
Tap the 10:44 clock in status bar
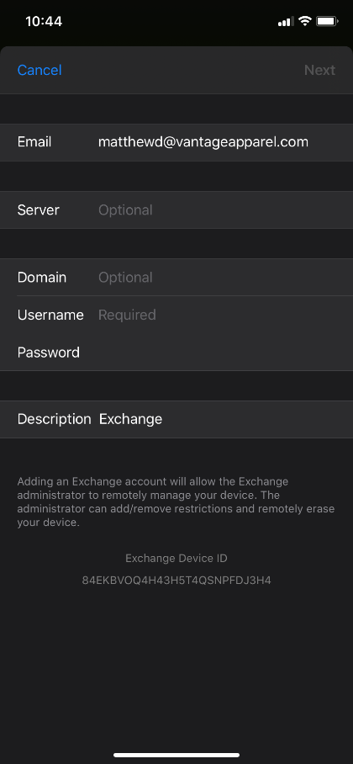click(x=44, y=21)
